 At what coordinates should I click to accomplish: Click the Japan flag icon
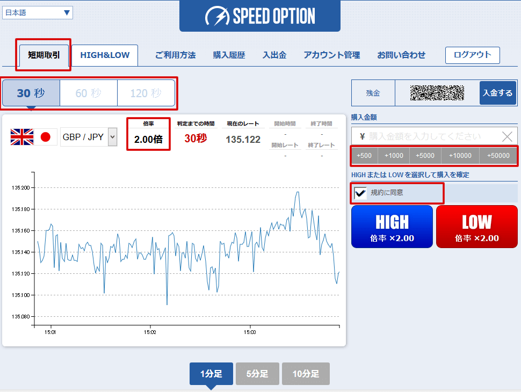(x=46, y=137)
